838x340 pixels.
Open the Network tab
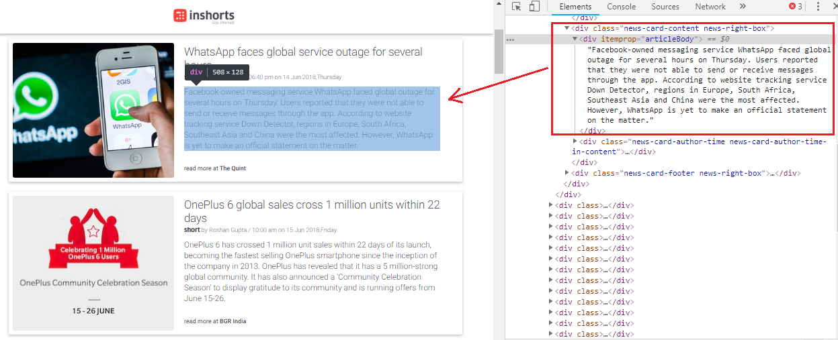pos(710,7)
